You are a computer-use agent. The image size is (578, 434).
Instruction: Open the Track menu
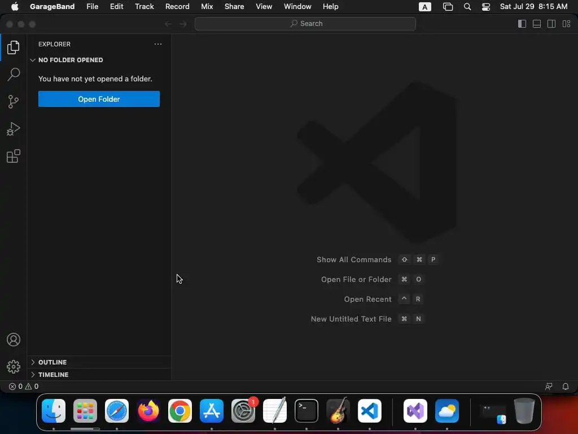(x=144, y=7)
